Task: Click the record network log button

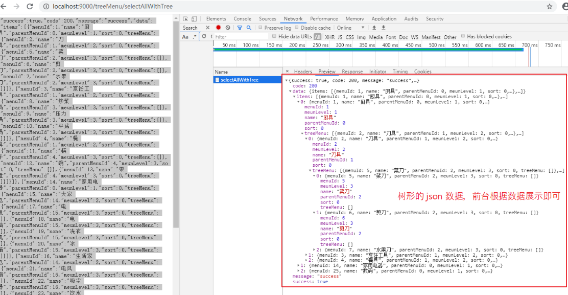Action: (x=219, y=27)
